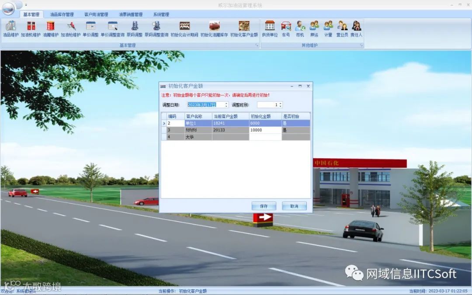Select the 大华 name cell

[x=198, y=137]
